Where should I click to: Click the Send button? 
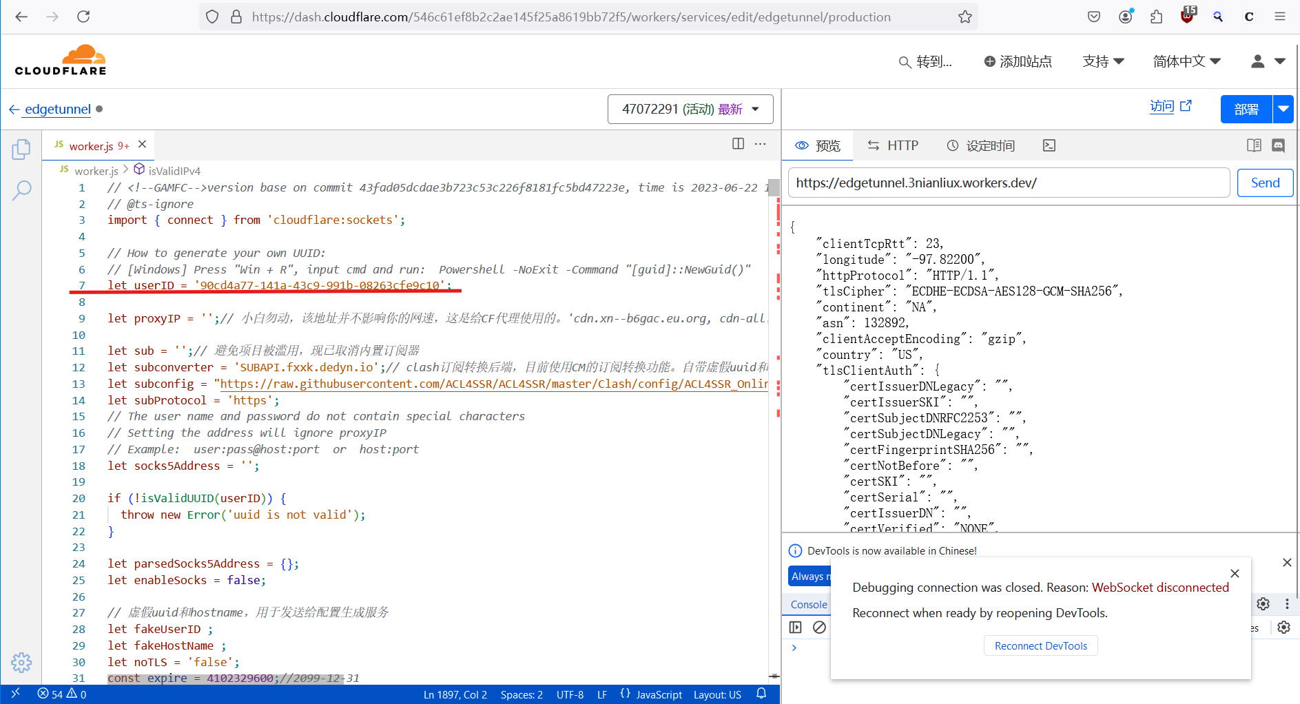[1265, 183]
